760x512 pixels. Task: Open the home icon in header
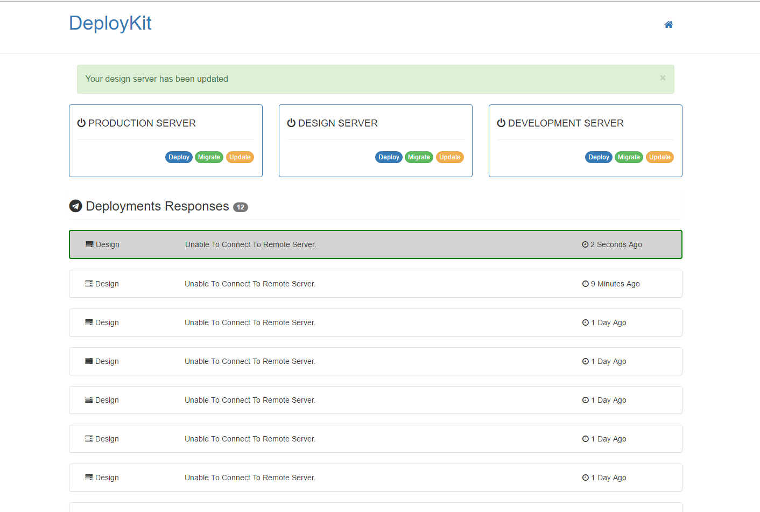[x=668, y=25]
